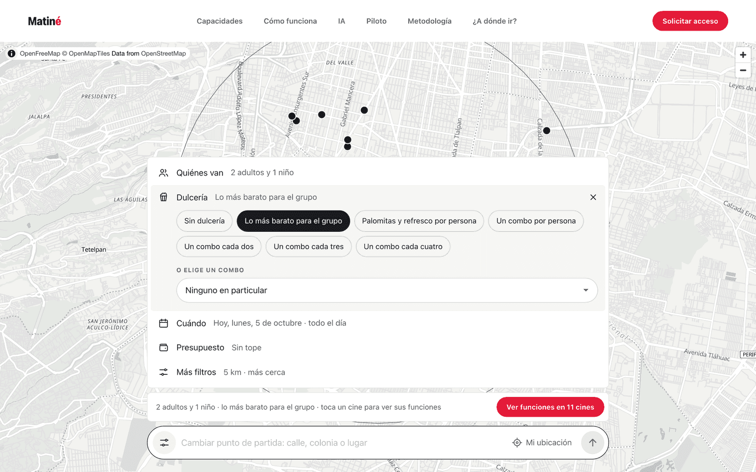Collapse the Dulcería header row
The width and height of the screenshot is (756, 472).
378,197
